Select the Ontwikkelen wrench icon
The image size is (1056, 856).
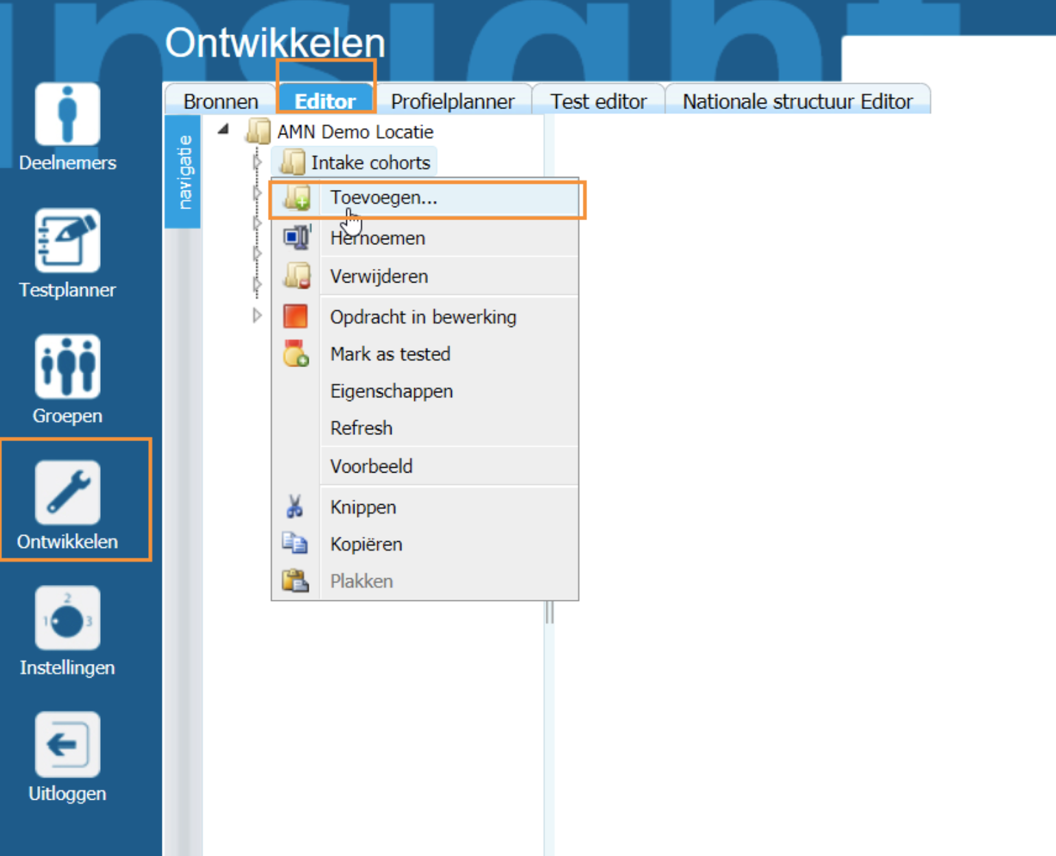(67, 492)
